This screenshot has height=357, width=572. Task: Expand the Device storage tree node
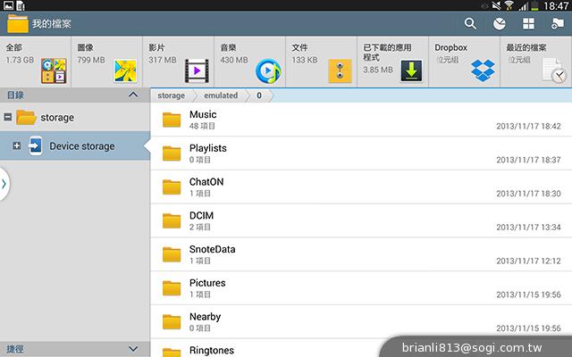[16, 145]
